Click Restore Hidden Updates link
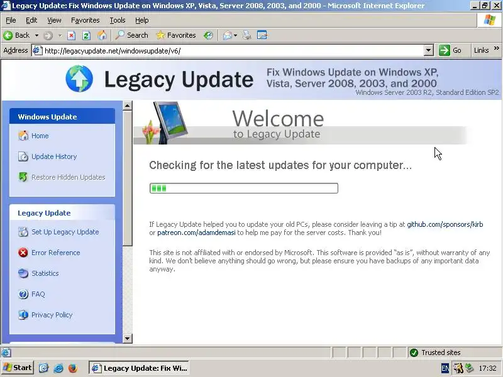The height and width of the screenshot is (377, 503). click(69, 177)
